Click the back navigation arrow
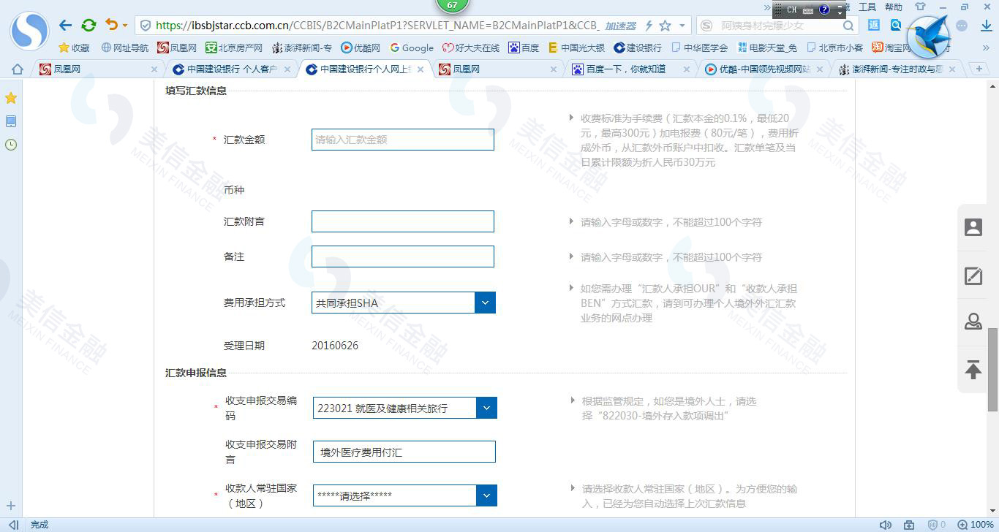Screen dimensions: 999x532 (64, 24)
